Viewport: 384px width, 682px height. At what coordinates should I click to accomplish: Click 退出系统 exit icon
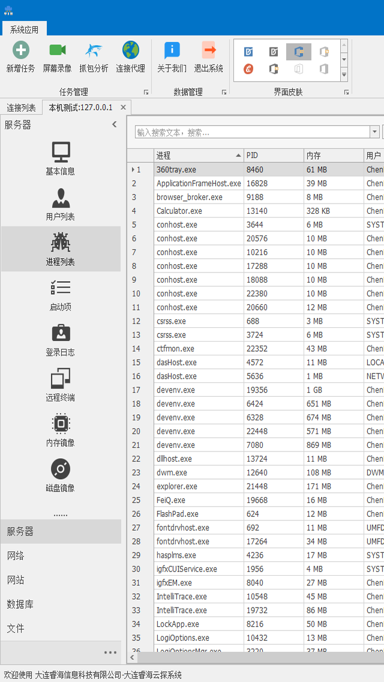click(208, 51)
